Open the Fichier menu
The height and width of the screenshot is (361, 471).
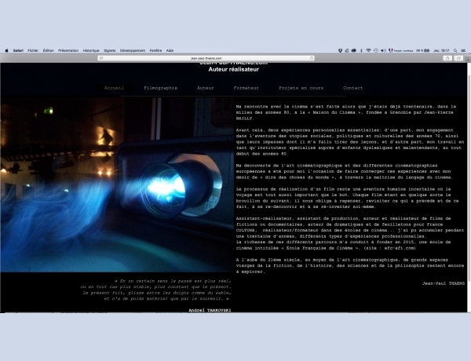[33, 50]
